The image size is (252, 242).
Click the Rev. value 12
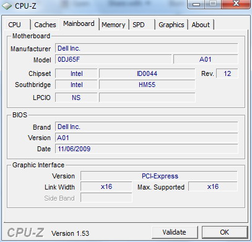click(x=227, y=73)
